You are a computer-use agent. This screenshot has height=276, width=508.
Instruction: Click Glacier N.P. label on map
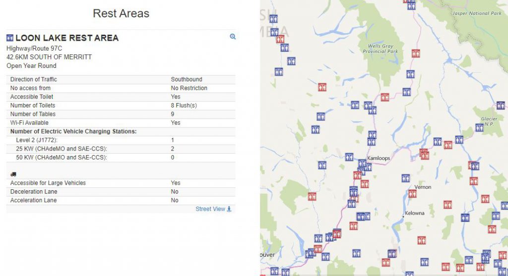click(x=489, y=121)
